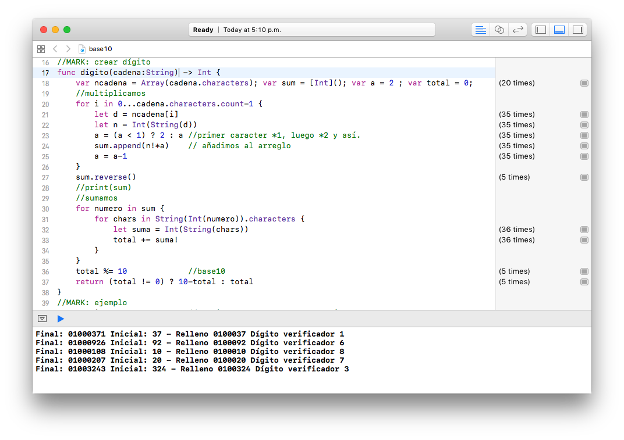
Task: Show the inline result for line 25
Action: [584, 156]
